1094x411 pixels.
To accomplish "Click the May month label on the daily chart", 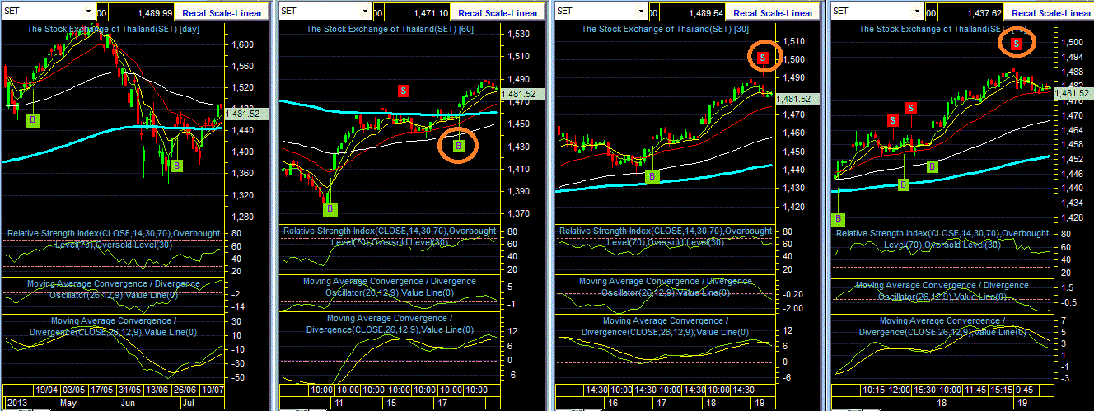I will (69, 404).
